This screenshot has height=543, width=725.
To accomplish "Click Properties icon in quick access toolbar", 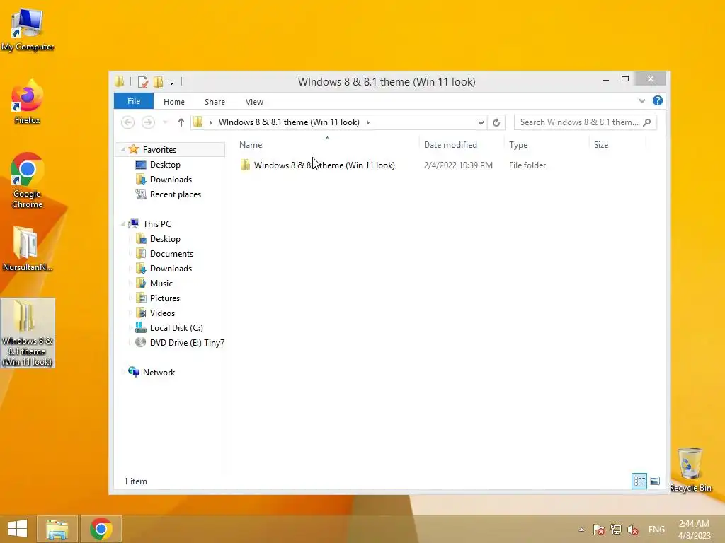I will coord(143,82).
